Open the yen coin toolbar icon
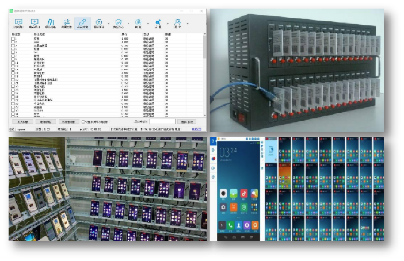Image resolution: width=404 pixels, height=261 pixels. pyautogui.click(x=99, y=23)
